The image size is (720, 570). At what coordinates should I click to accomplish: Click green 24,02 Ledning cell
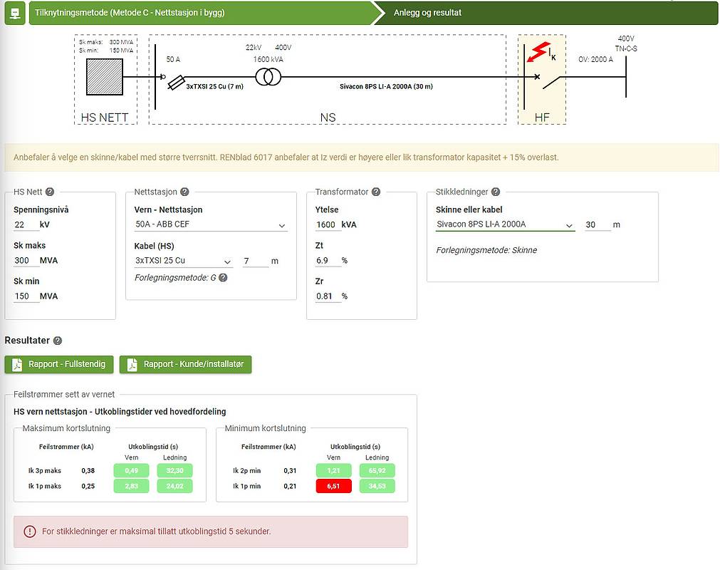pyautogui.click(x=175, y=486)
